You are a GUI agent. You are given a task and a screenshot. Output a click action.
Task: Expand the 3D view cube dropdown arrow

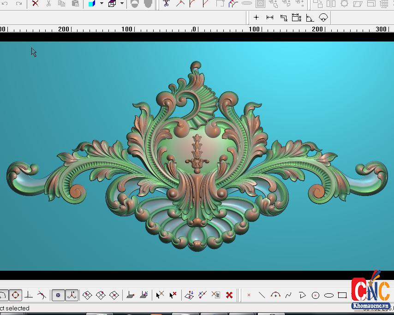point(122,4)
